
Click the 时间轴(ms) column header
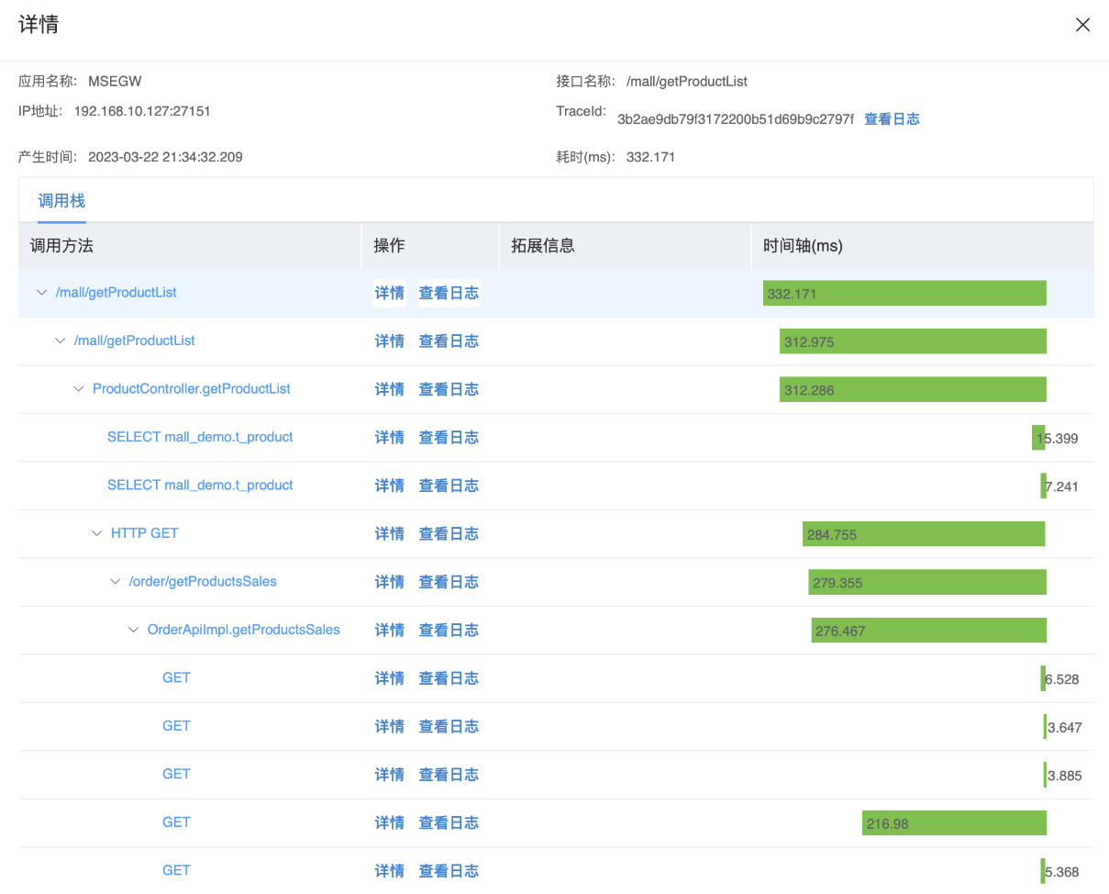[x=803, y=246]
